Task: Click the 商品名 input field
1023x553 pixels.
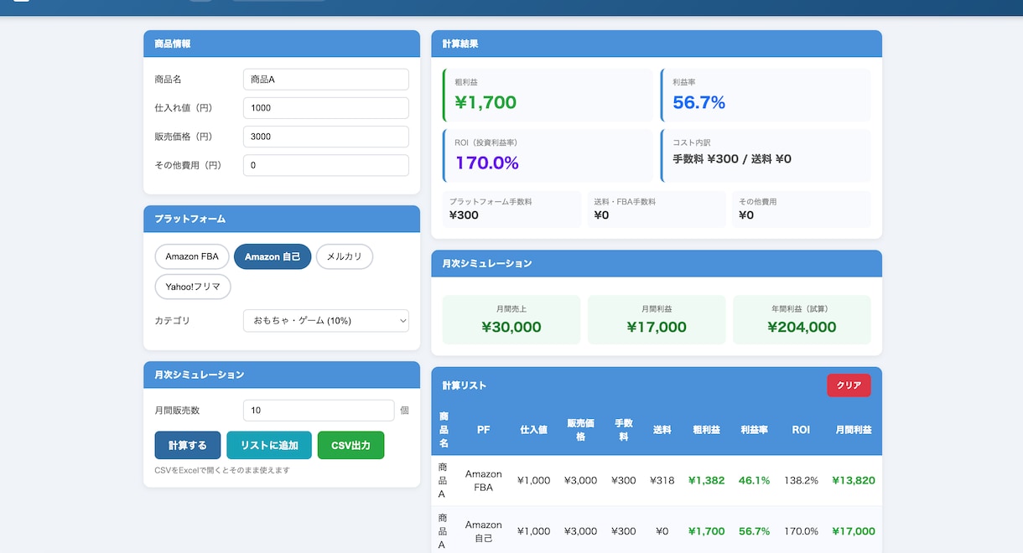Action: pyautogui.click(x=326, y=80)
